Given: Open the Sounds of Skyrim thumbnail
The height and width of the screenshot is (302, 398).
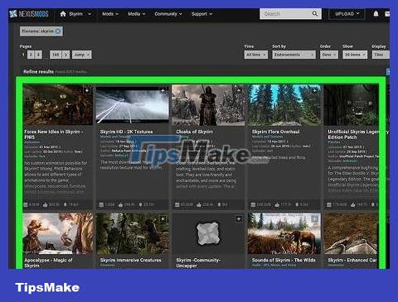Looking at the screenshot, I should (284, 233).
